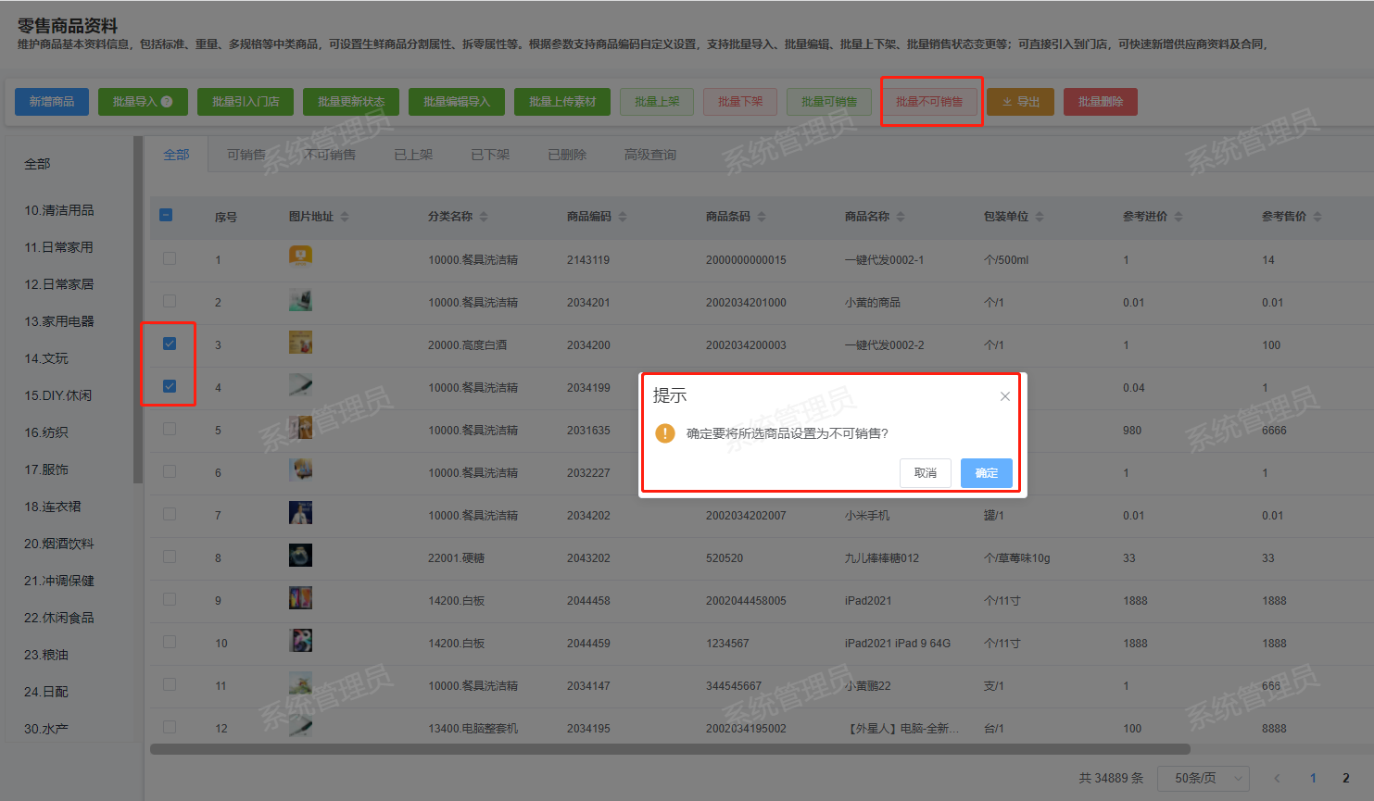Screen dimensions: 1374x801
Task: Sort by 包装单位 column arrows
Action: [x=1040, y=217]
